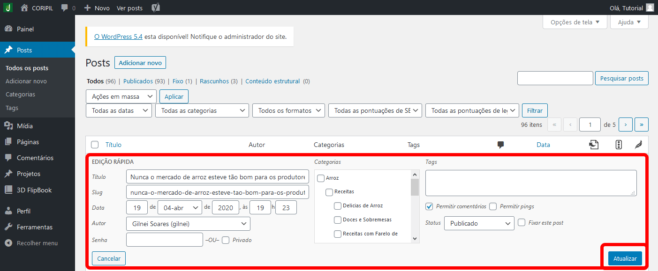The image size is (658, 271).
Task: Open the Todas as datas filter
Action: click(119, 110)
